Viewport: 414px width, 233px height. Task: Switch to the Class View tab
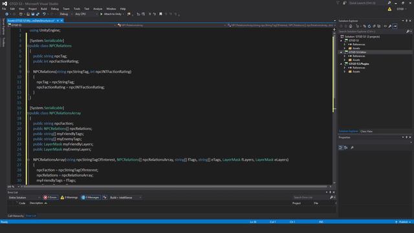click(367, 131)
